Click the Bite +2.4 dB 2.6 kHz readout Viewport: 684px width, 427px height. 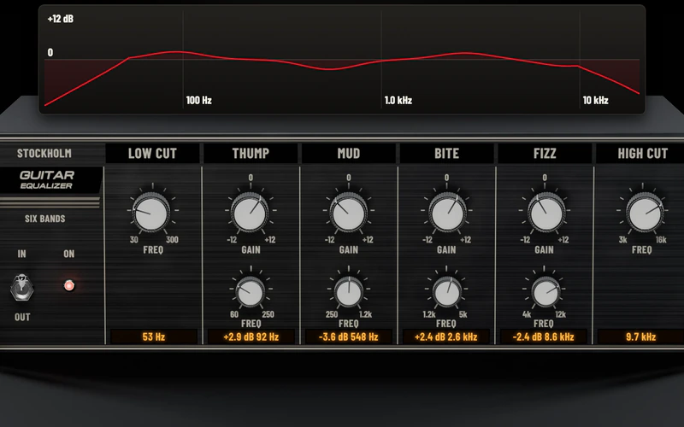click(445, 336)
